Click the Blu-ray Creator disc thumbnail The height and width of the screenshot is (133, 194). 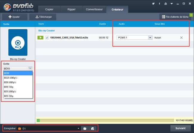click(18, 42)
